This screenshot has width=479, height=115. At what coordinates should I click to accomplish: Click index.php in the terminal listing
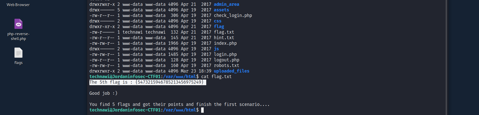click(x=225, y=43)
